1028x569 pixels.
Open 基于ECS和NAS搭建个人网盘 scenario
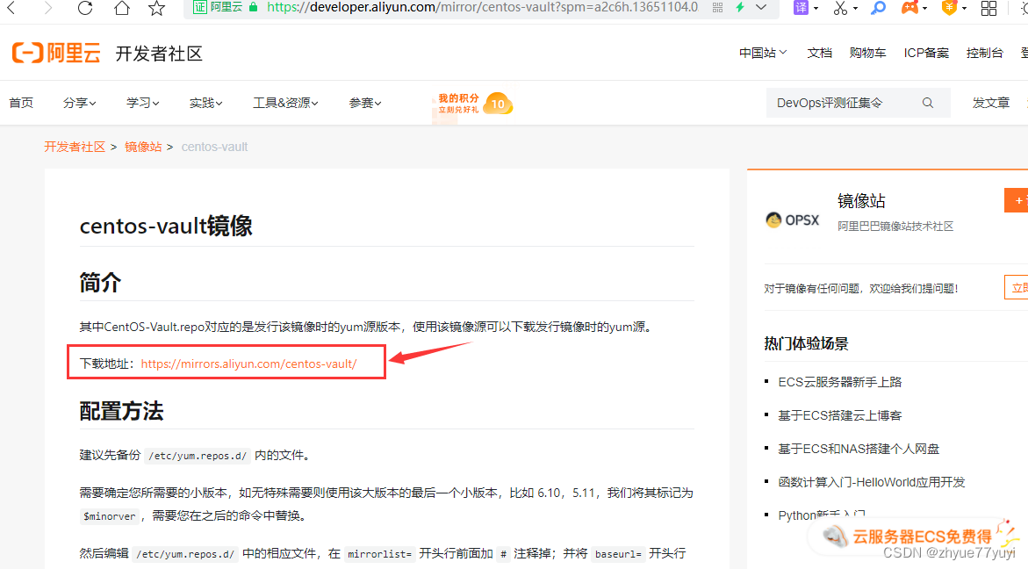tap(859, 449)
